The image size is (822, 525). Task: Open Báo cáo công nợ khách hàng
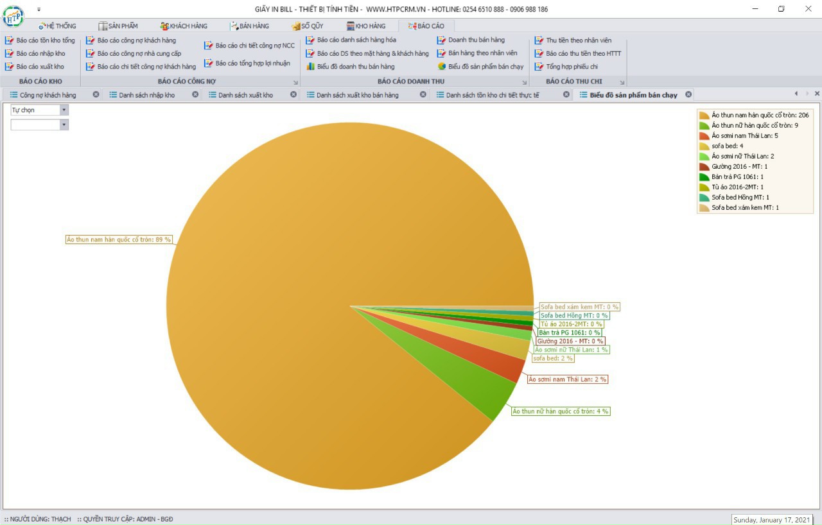pyautogui.click(x=131, y=40)
